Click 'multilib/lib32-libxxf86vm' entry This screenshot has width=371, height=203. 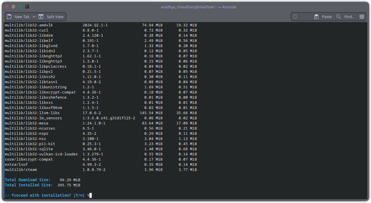click(x=33, y=107)
